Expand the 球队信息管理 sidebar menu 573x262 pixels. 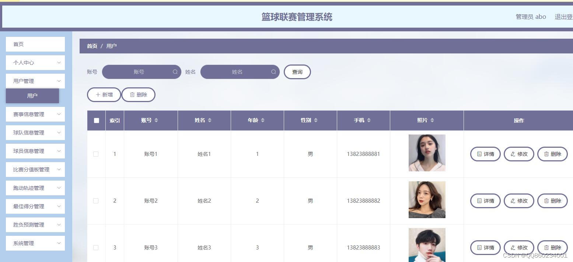(x=35, y=133)
